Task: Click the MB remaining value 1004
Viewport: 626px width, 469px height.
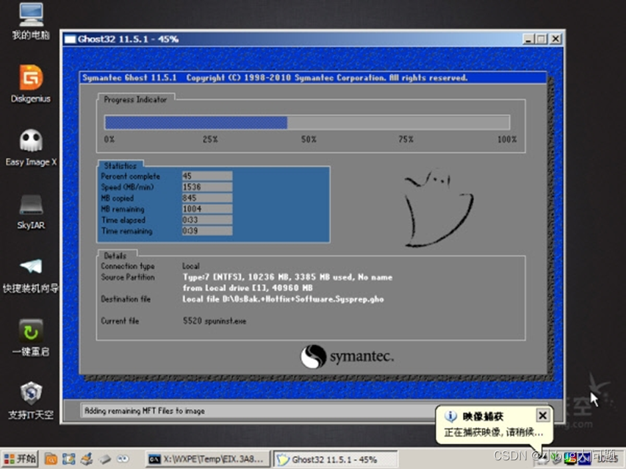Action: (x=207, y=209)
